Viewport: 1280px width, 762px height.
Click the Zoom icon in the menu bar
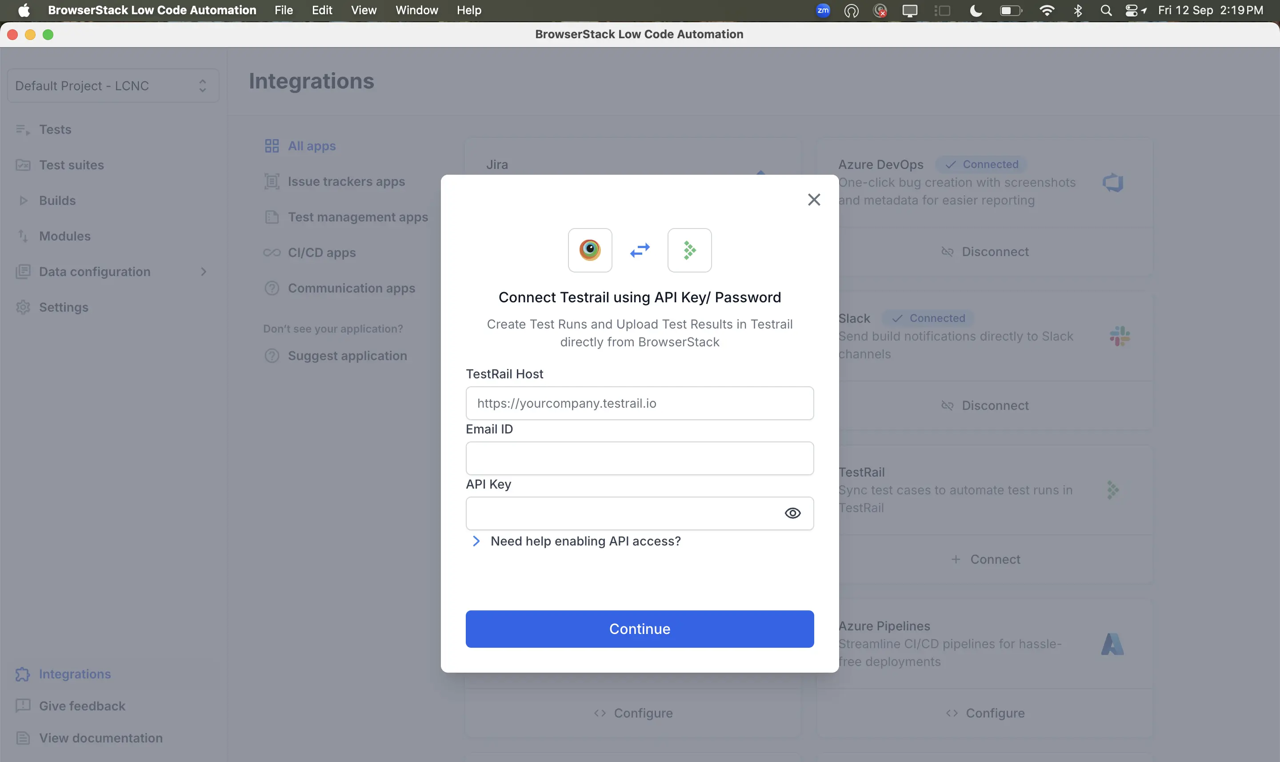click(822, 10)
